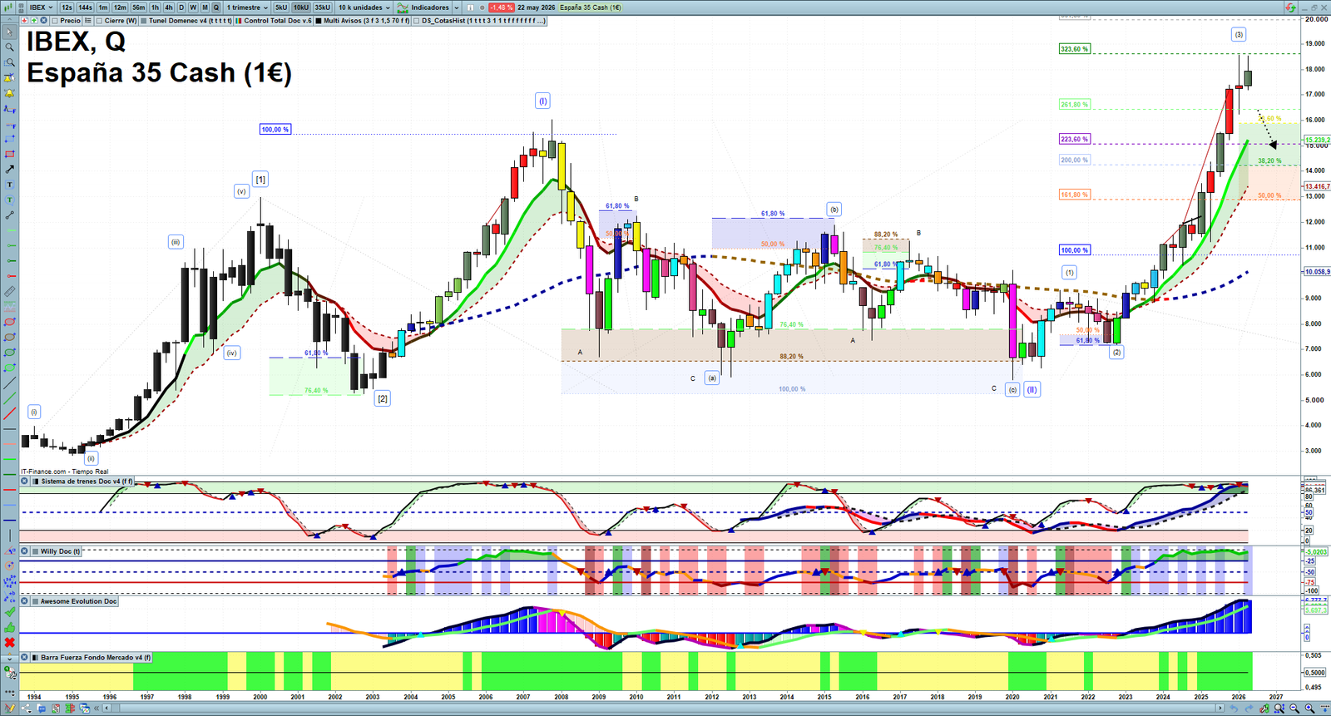Select the D daily timeframe
Screen dimensions: 1331x716
pos(181,7)
